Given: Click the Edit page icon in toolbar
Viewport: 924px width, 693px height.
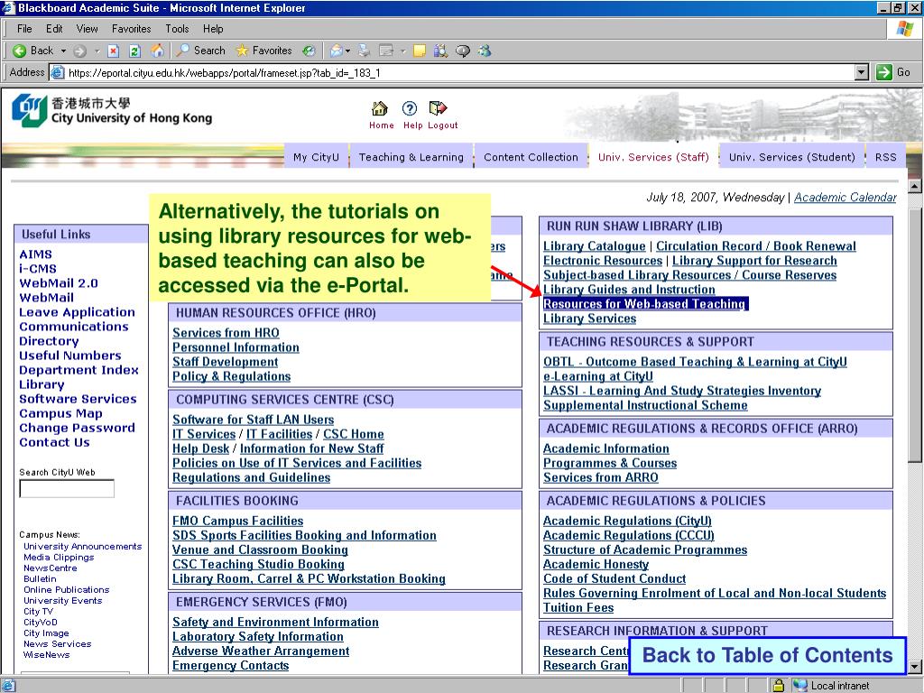Looking at the screenshot, I should [x=386, y=51].
